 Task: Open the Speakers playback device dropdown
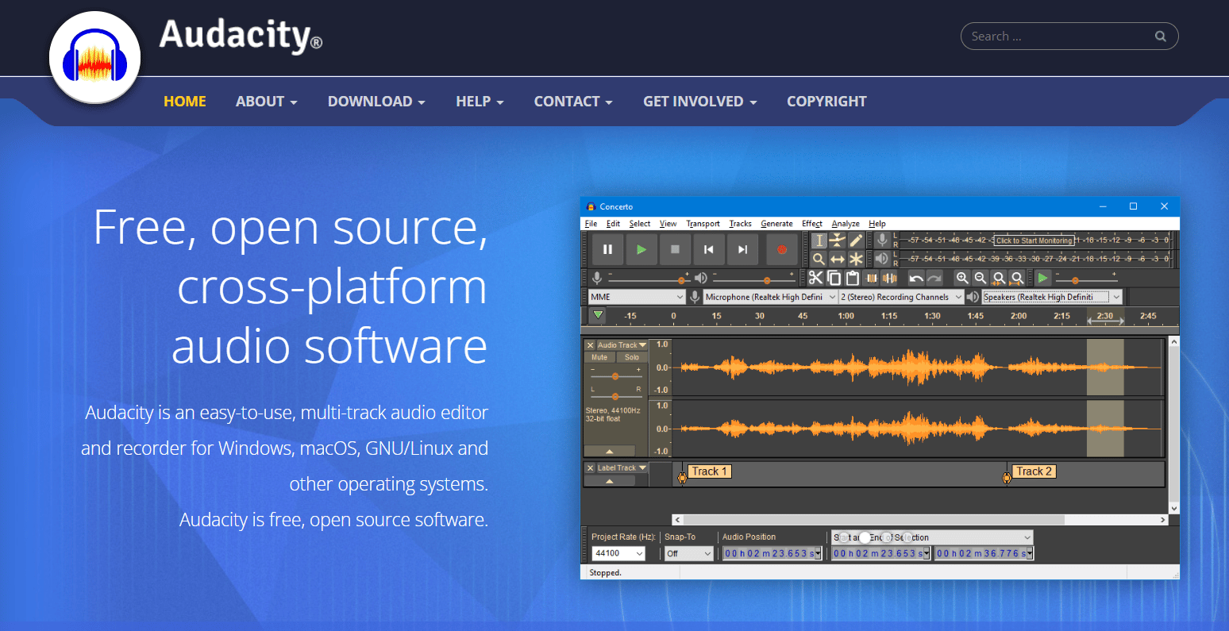[x=1053, y=297]
